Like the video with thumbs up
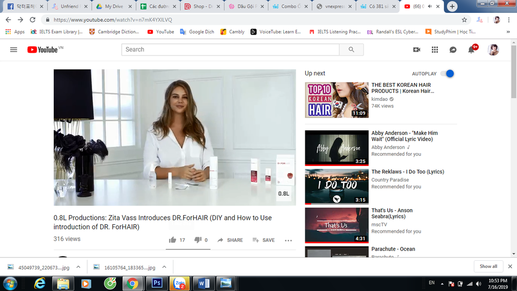Viewport: 517px width, 291px height. pyautogui.click(x=173, y=240)
